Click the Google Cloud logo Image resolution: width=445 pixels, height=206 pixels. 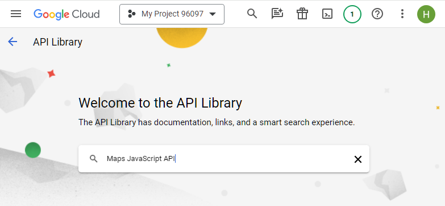click(x=66, y=14)
